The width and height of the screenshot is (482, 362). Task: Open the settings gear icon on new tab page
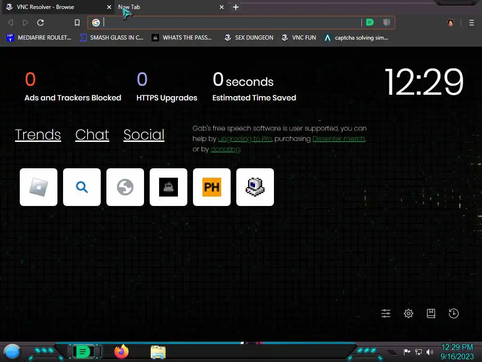point(409,313)
